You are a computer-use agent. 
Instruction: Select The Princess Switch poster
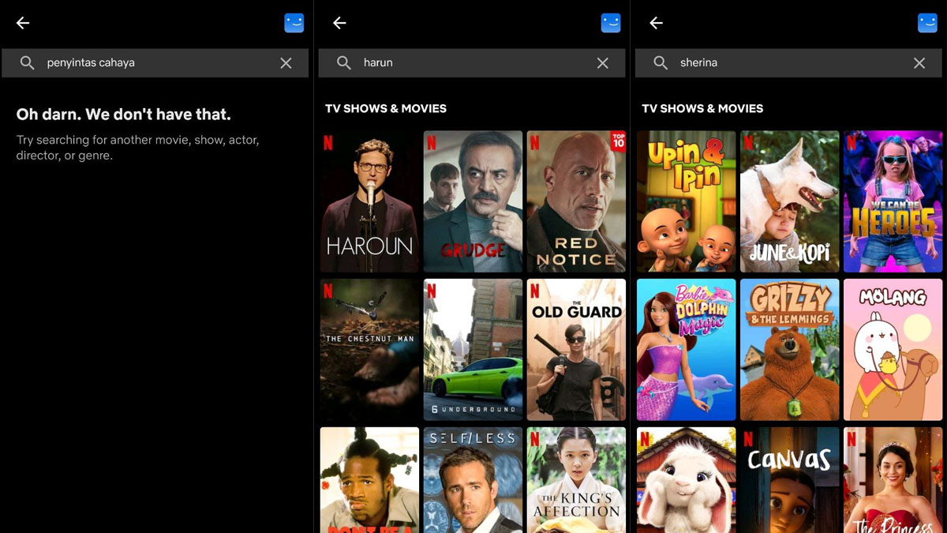click(x=893, y=480)
